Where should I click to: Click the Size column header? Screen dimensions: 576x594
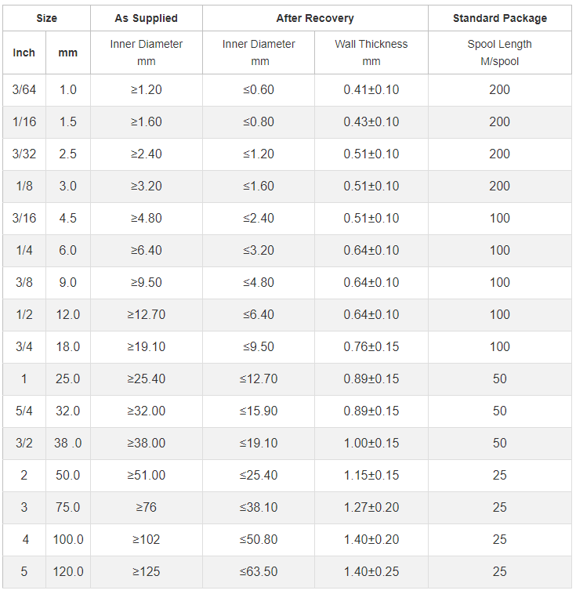(x=46, y=18)
